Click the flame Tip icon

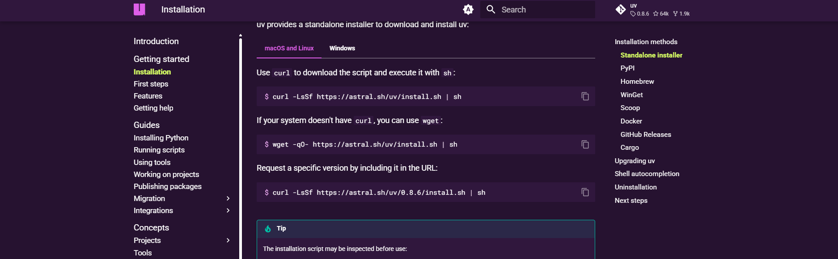point(268,229)
